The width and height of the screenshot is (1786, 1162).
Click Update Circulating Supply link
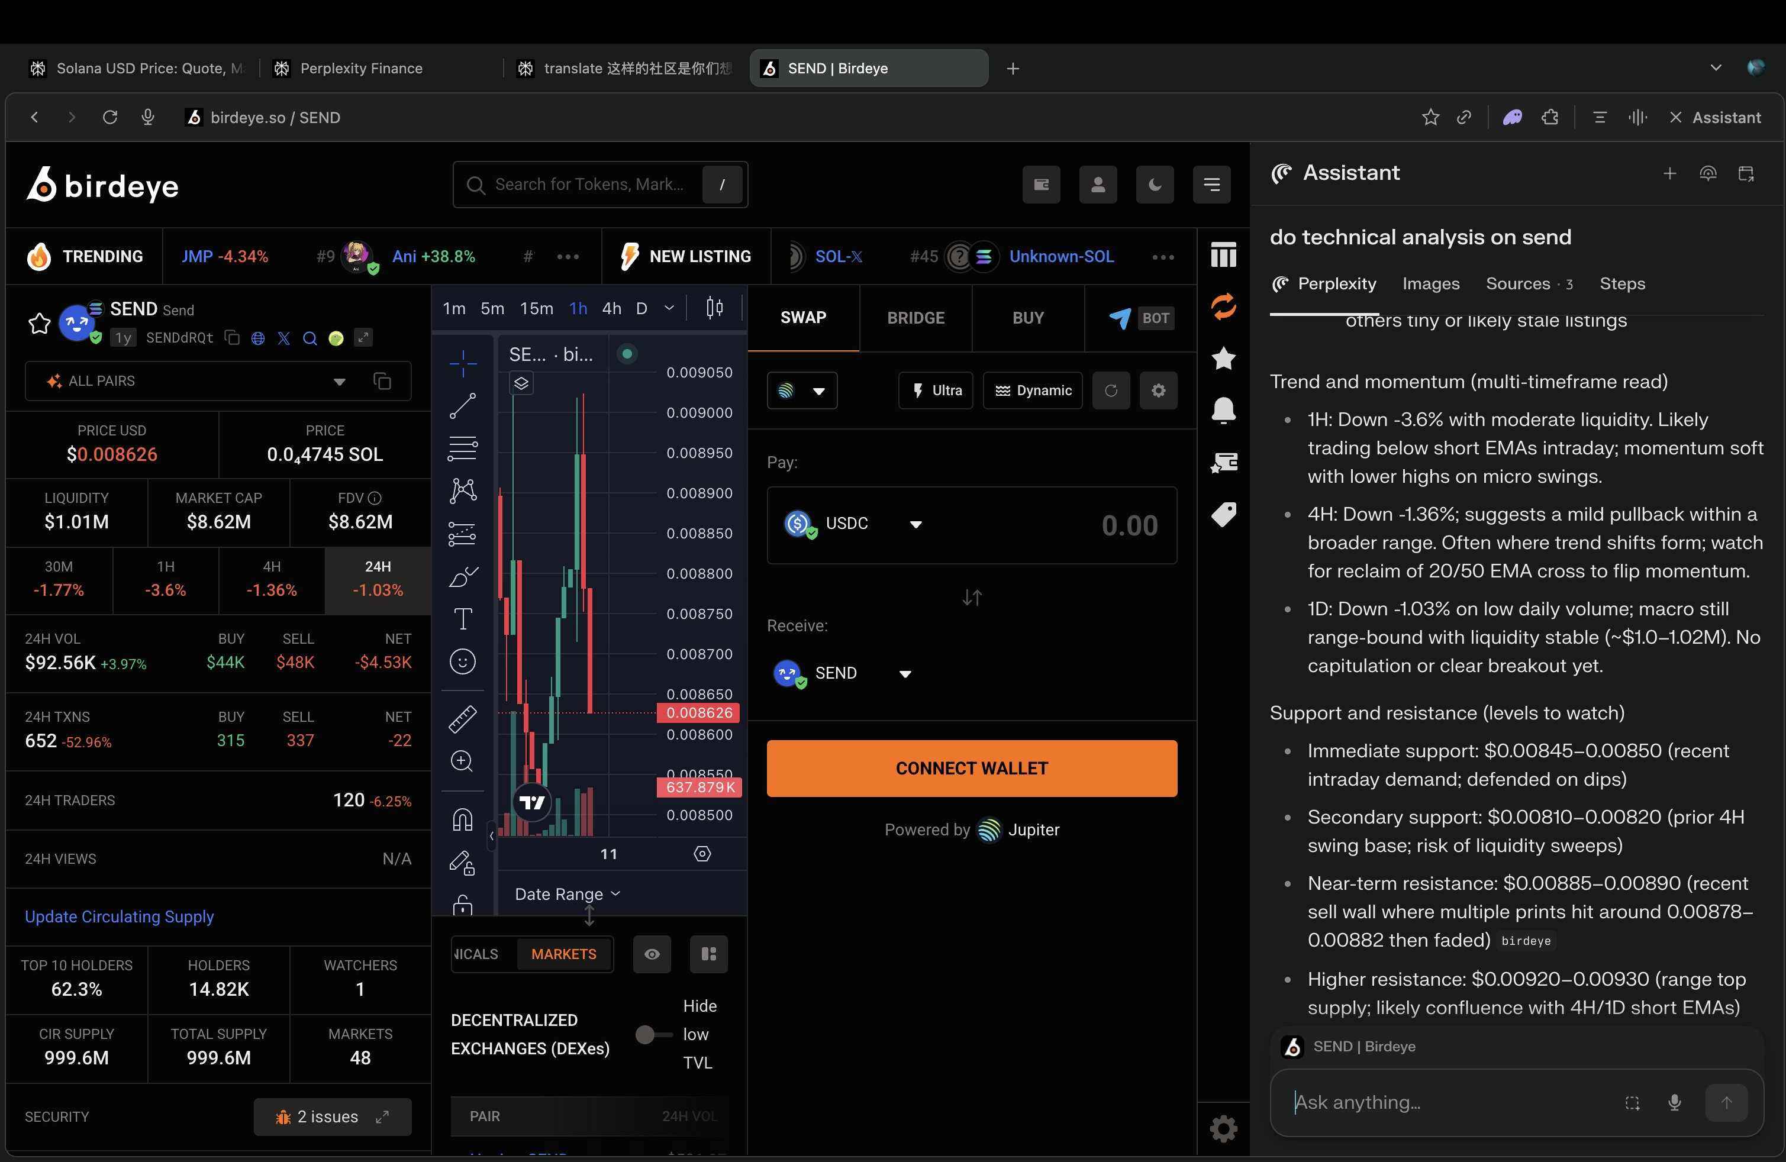coord(120,916)
